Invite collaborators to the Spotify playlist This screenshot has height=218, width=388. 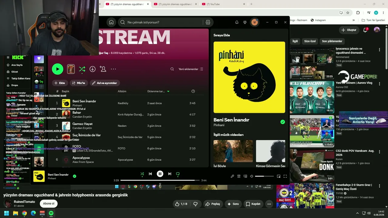point(103,69)
